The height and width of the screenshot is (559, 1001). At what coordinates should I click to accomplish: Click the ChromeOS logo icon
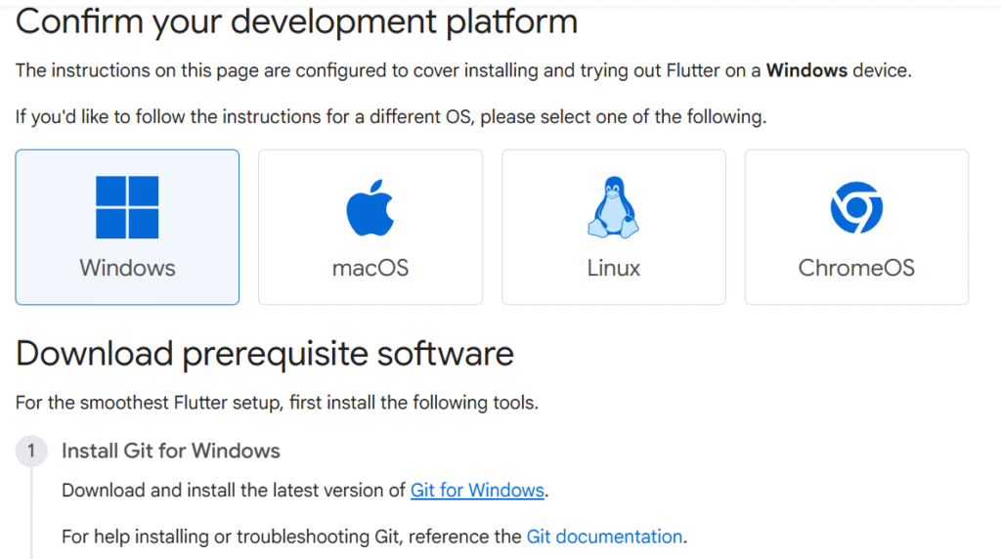[x=856, y=208]
